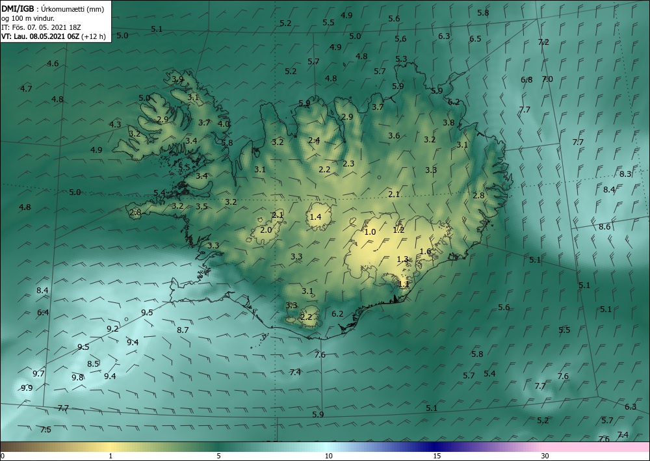The height and width of the screenshot is (461, 650).
Task: Click the tick label 1 on color scale
Action: click(110, 456)
